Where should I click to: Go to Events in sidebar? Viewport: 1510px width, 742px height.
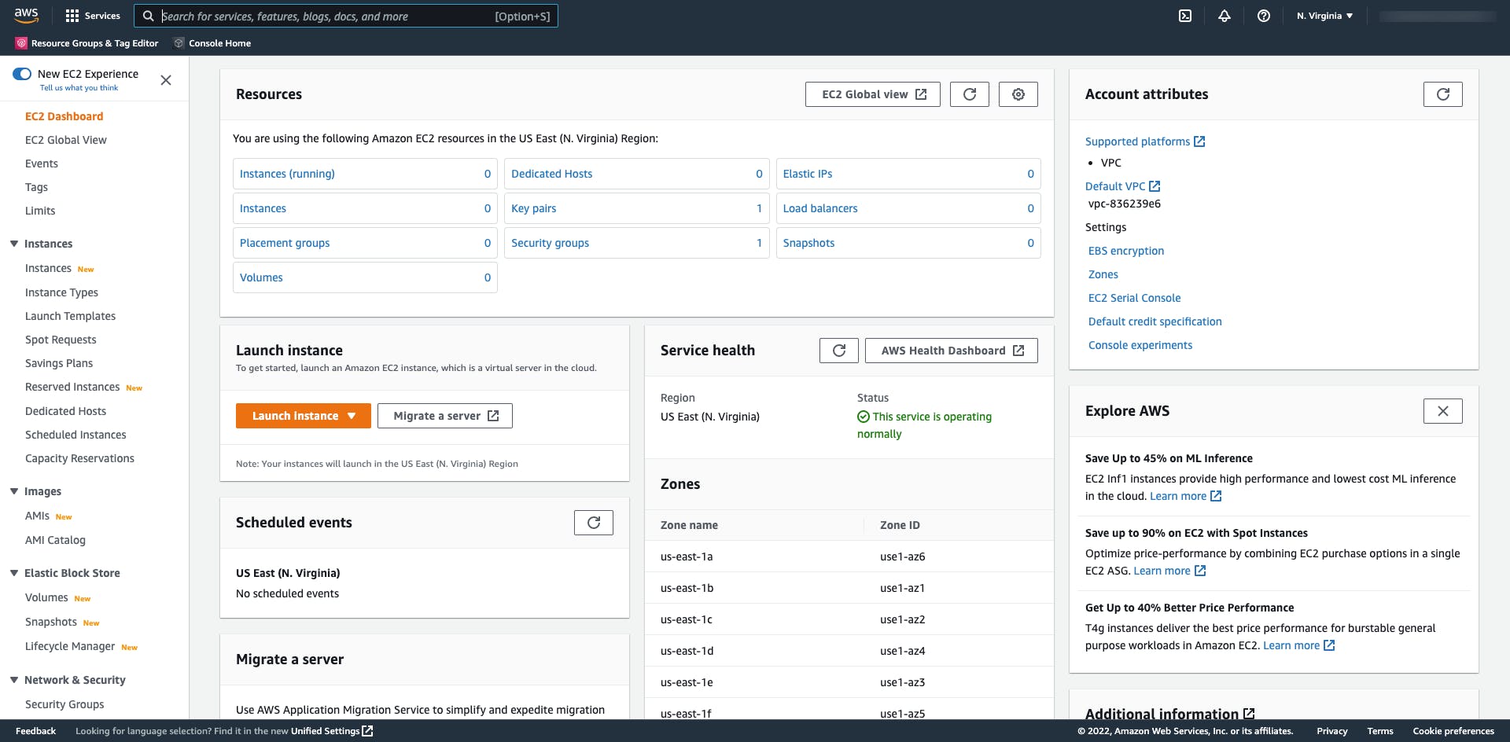[x=42, y=163]
